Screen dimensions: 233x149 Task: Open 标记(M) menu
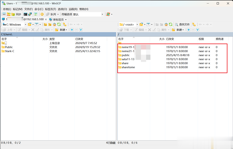click(x=17, y=9)
